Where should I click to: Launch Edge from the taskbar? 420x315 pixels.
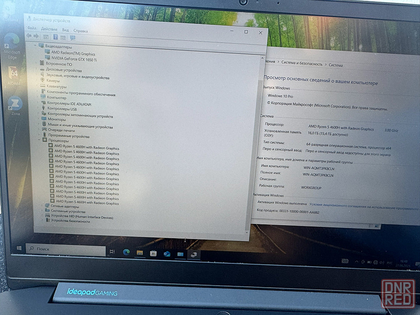tap(126, 252)
